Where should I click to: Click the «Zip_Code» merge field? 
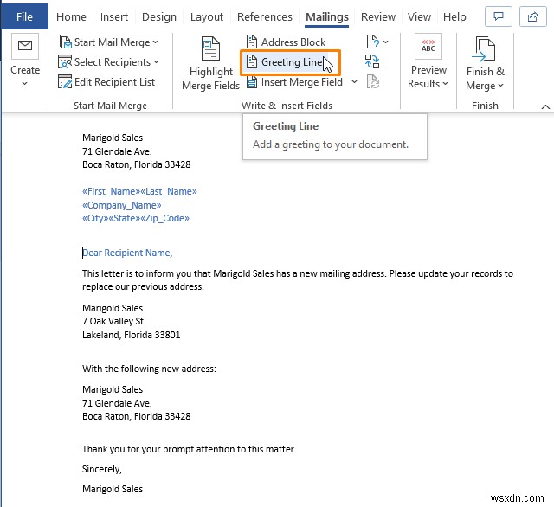(x=164, y=218)
